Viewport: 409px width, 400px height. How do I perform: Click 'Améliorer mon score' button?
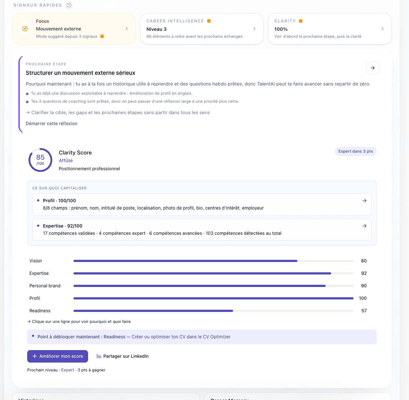tap(57, 356)
